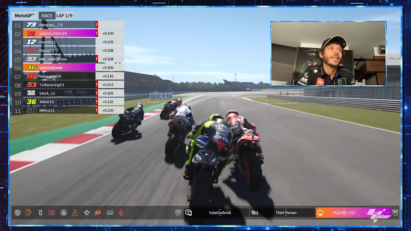The width and height of the screenshot is (411, 231).
Task: Click the +0.243 gap value
Action: point(108,85)
